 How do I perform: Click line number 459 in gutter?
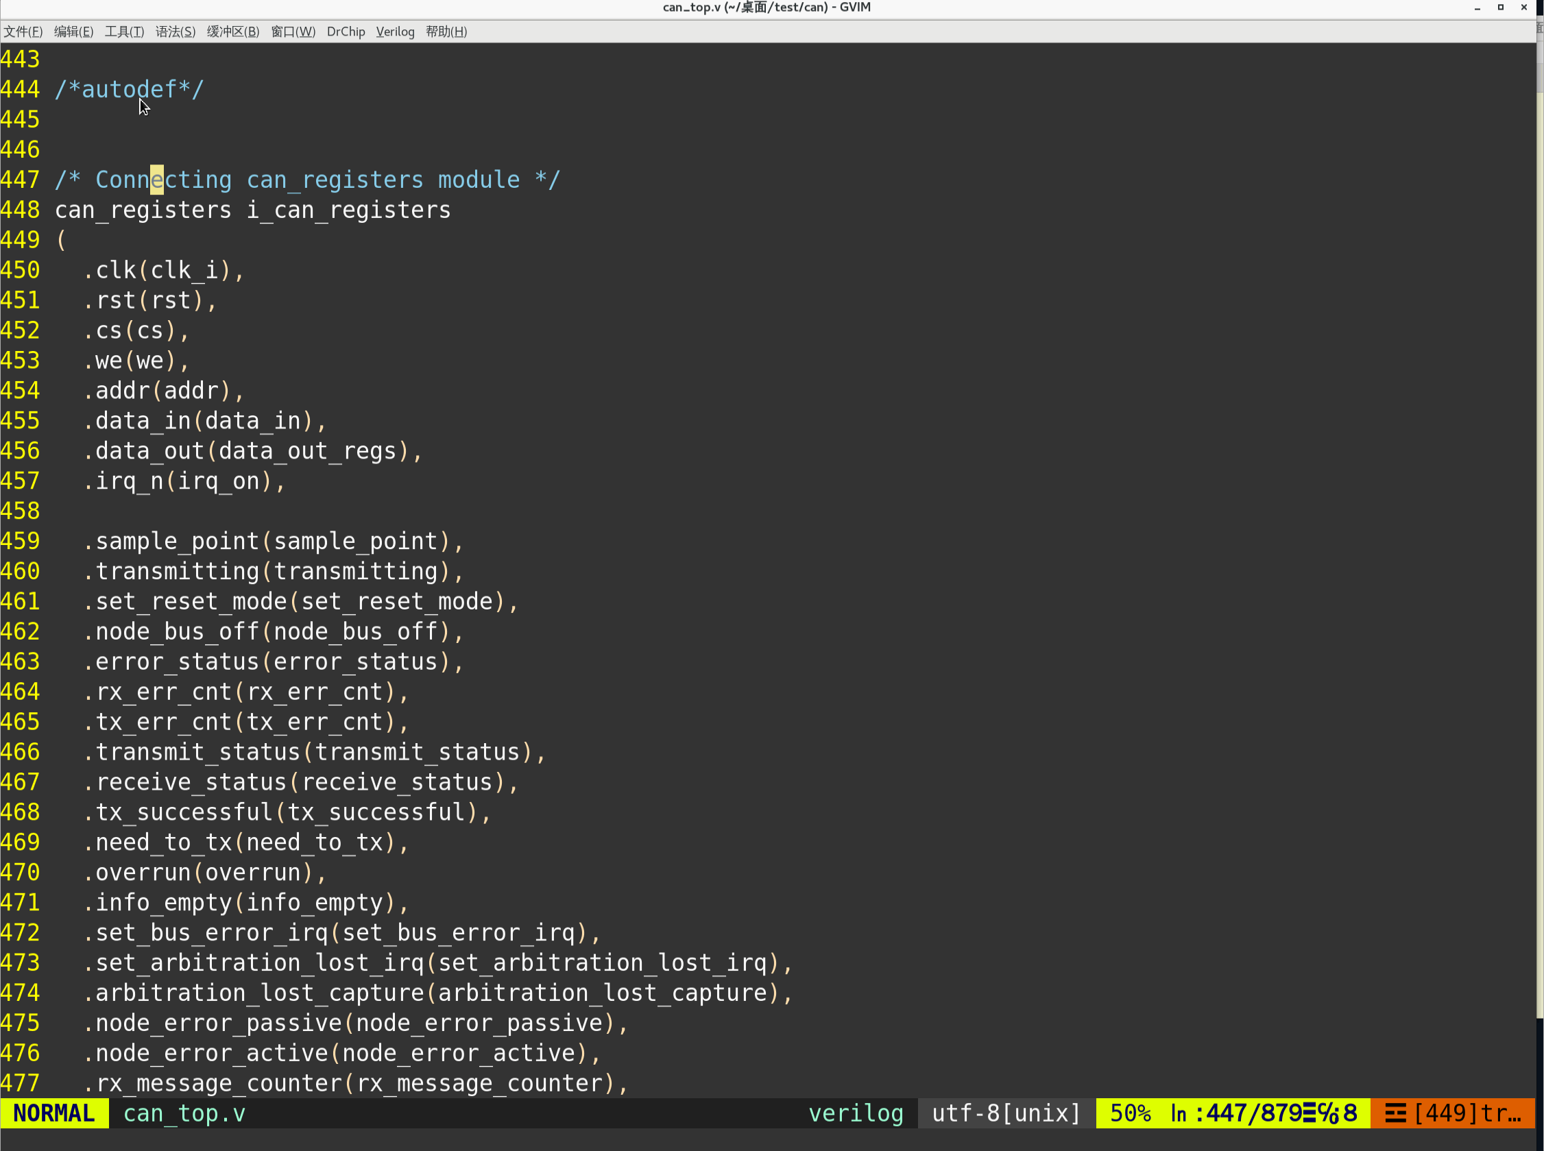[x=20, y=542]
